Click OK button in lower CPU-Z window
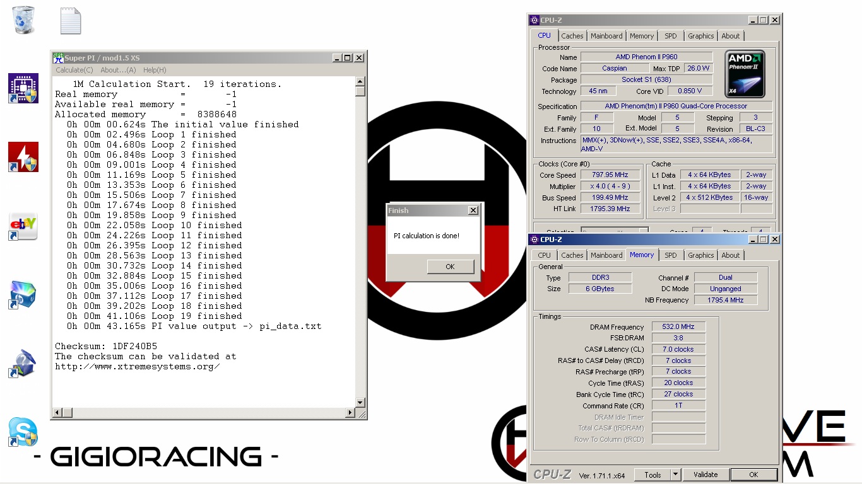 [x=753, y=475]
